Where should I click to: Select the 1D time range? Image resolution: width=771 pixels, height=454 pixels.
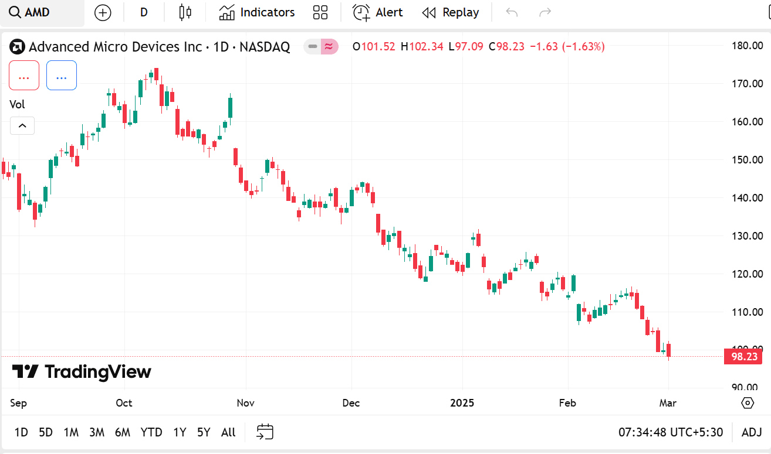click(21, 433)
